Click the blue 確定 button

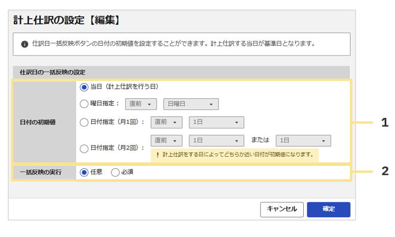coord(329,209)
